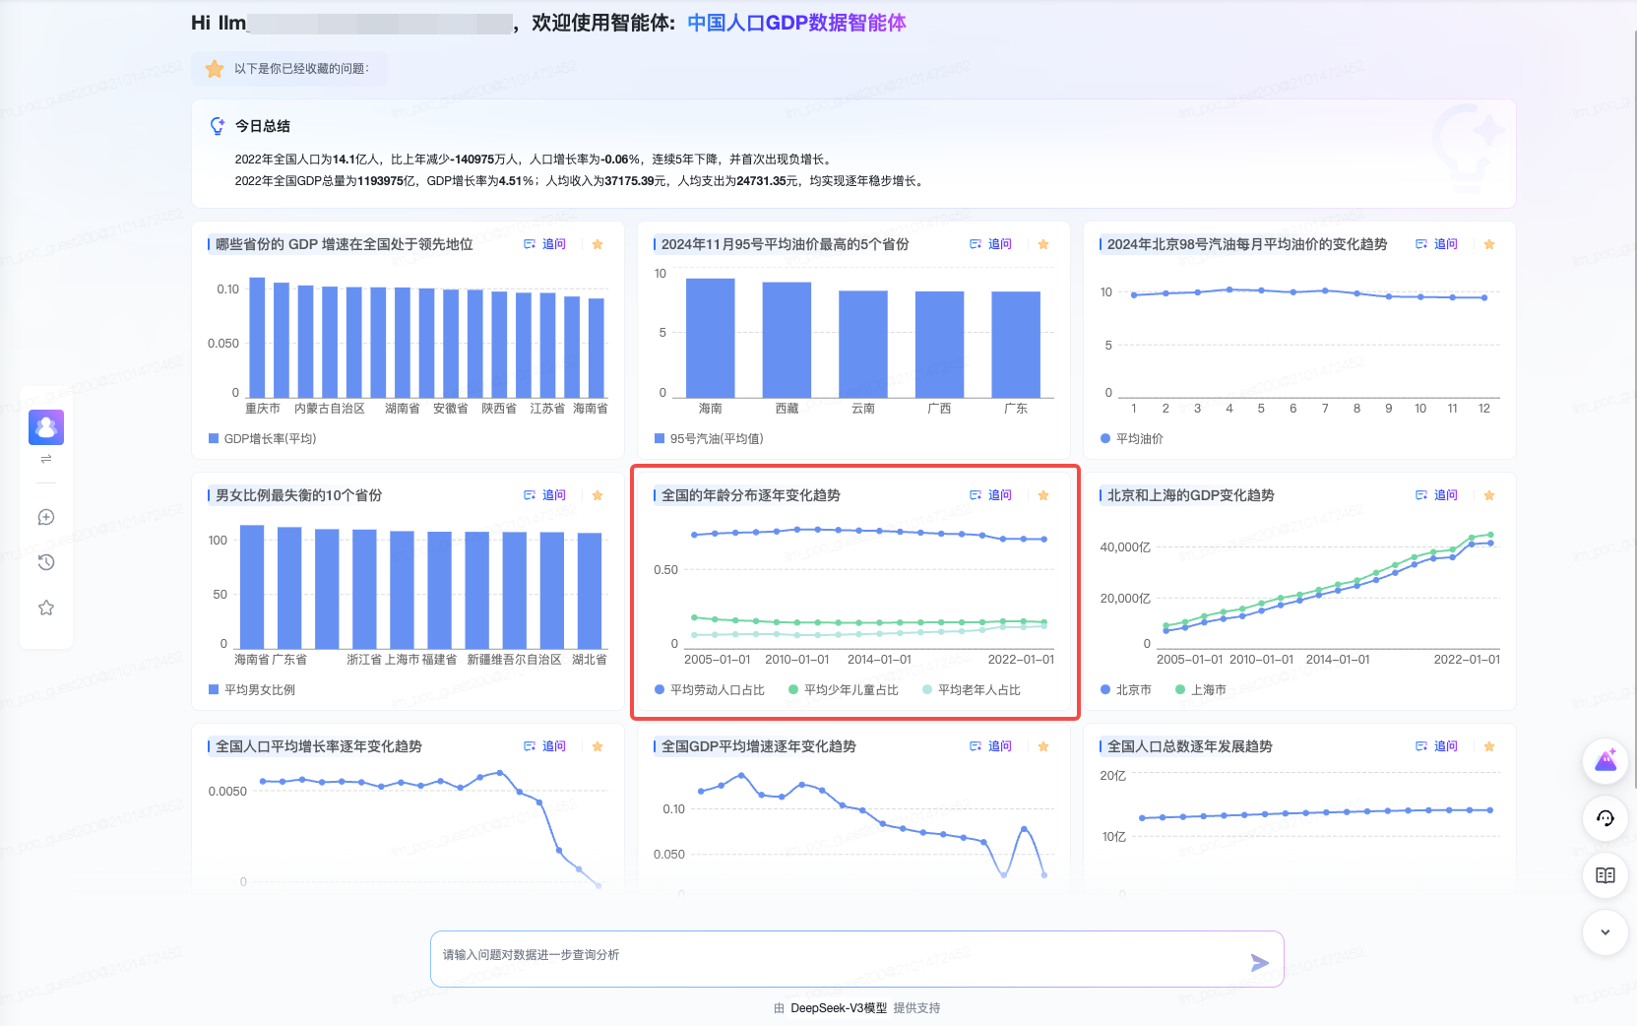Image resolution: width=1637 pixels, height=1026 pixels.
Task: Unstar the 全国人口平均增长率 card
Action: tap(598, 746)
